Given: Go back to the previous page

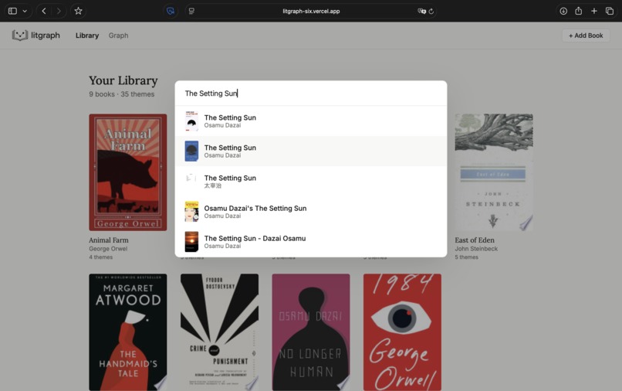Looking at the screenshot, I should [44, 11].
